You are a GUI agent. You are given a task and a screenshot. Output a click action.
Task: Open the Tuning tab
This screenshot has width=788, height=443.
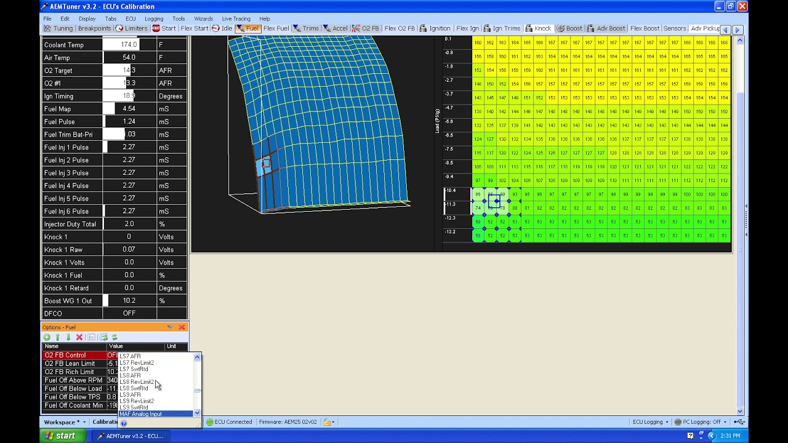(58, 28)
